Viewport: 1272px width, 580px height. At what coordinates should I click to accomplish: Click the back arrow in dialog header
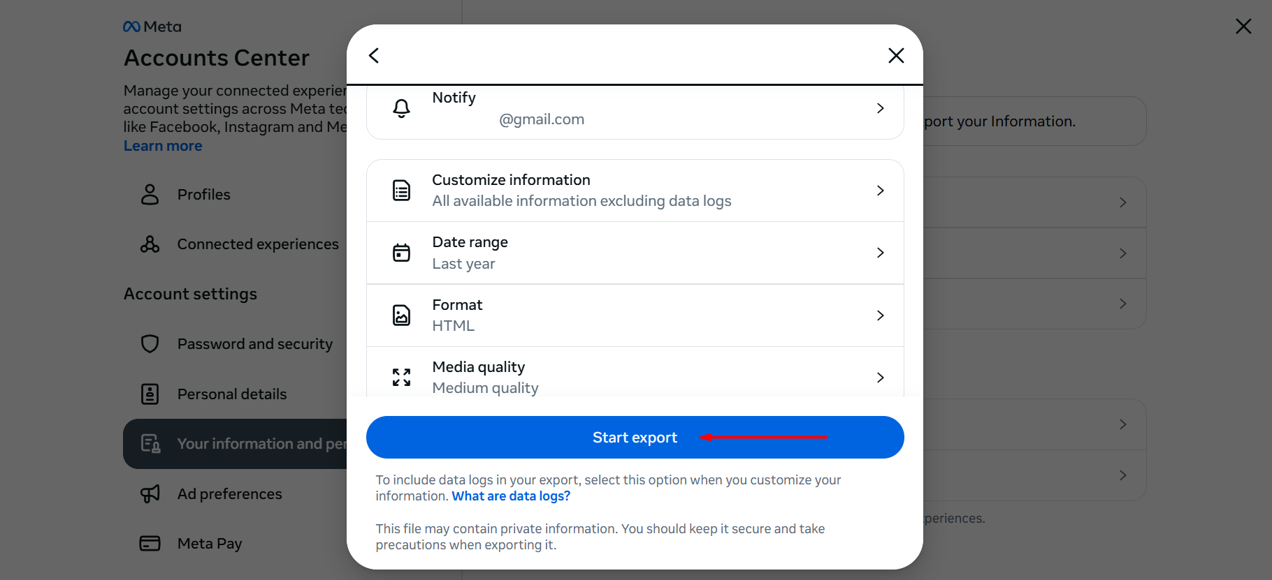click(x=374, y=56)
